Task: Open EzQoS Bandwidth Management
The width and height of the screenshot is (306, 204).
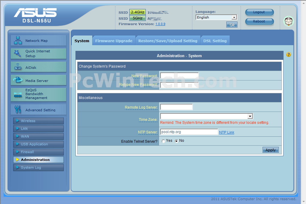Action: [38, 95]
